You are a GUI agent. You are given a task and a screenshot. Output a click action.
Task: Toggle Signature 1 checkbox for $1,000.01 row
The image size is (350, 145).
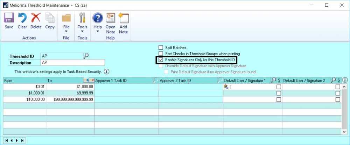coord(279,93)
